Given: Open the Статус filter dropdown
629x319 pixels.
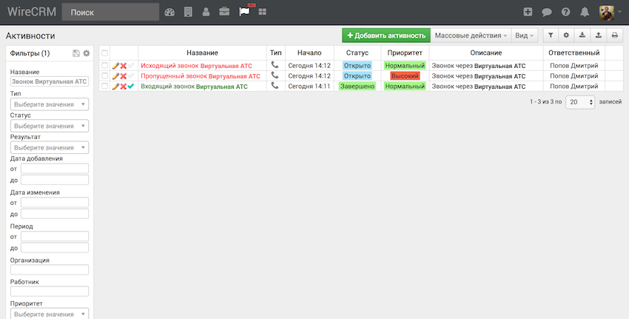Looking at the screenshot, I should coord(50,127).
